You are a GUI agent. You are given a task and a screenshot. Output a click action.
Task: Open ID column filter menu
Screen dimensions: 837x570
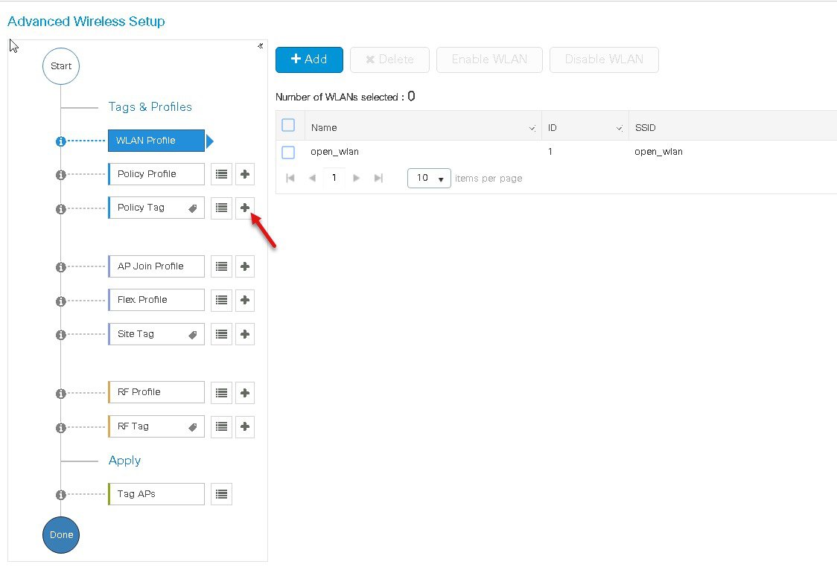coord(620,129)
